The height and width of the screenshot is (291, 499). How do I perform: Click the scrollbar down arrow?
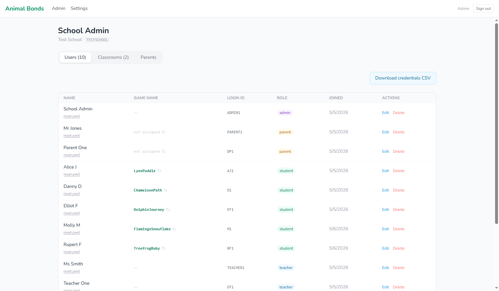click(x=496, y=288)
